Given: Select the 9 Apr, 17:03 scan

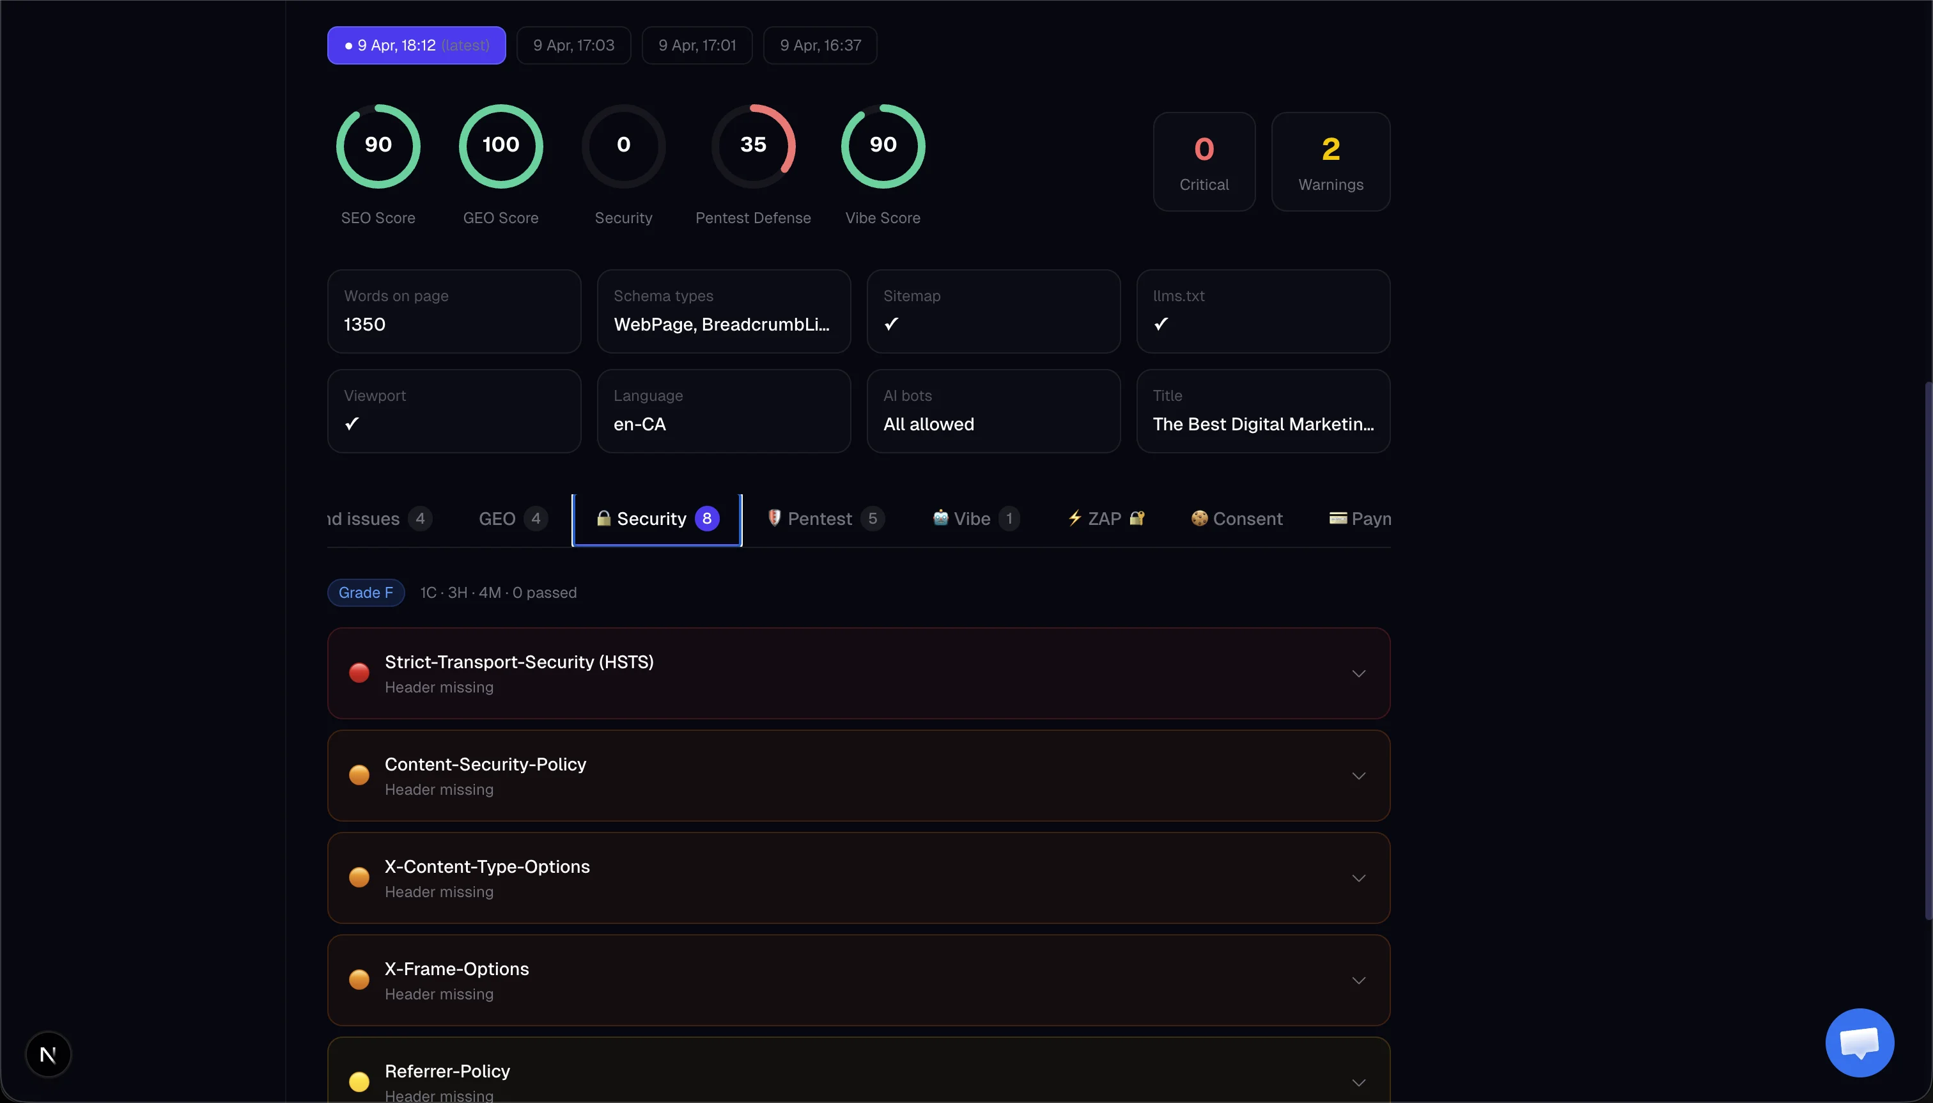Looking at the screenshot, I should [573, 45].
